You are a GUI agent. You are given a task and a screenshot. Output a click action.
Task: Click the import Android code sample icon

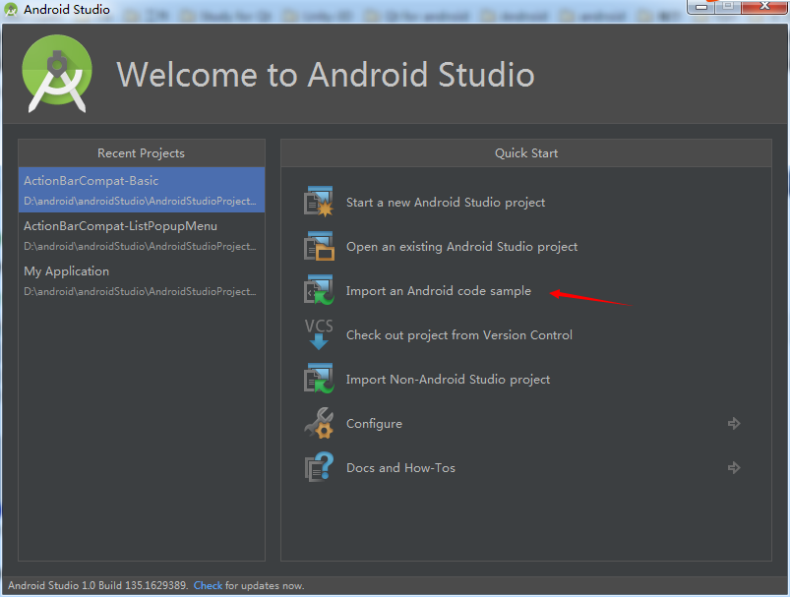[319, 290]
